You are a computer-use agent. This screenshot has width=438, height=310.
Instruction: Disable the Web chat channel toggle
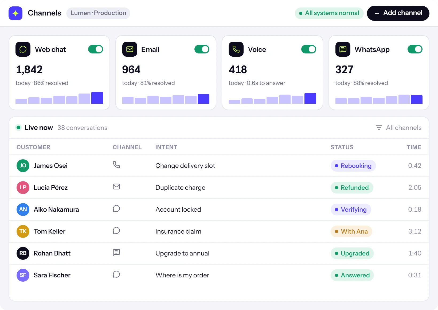tap(96, 49)
